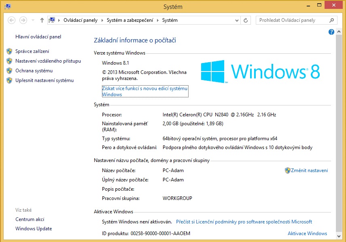This screenshot has width=346, height=242.
Task: Click the Back navigation arrow
Action: pyautogui.click(x=11, y=20)
